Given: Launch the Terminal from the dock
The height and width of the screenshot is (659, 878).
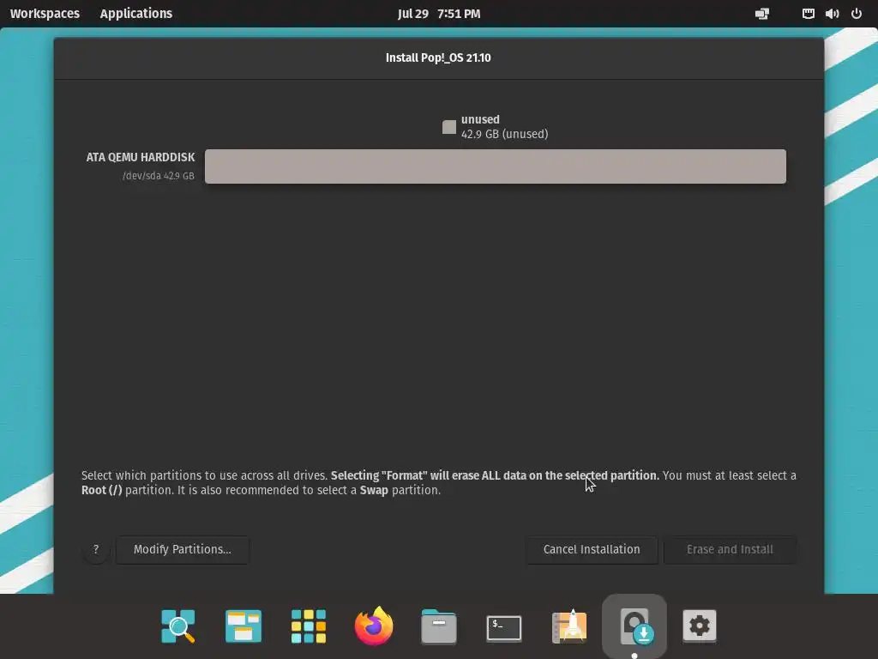Looking at the screenshot, I should point(504,627).
